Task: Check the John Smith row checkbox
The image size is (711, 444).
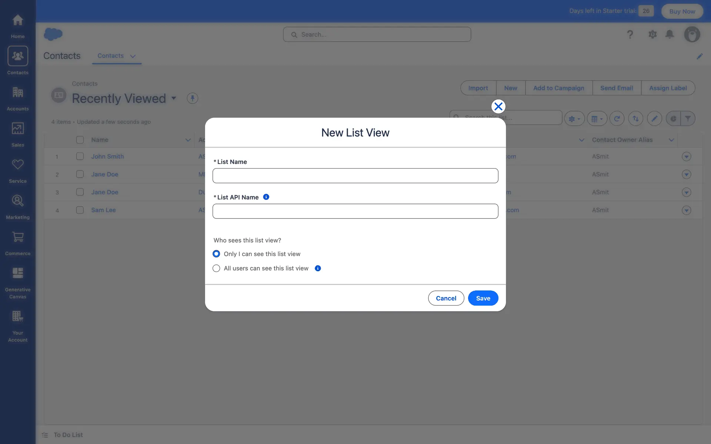Action: 80,156
